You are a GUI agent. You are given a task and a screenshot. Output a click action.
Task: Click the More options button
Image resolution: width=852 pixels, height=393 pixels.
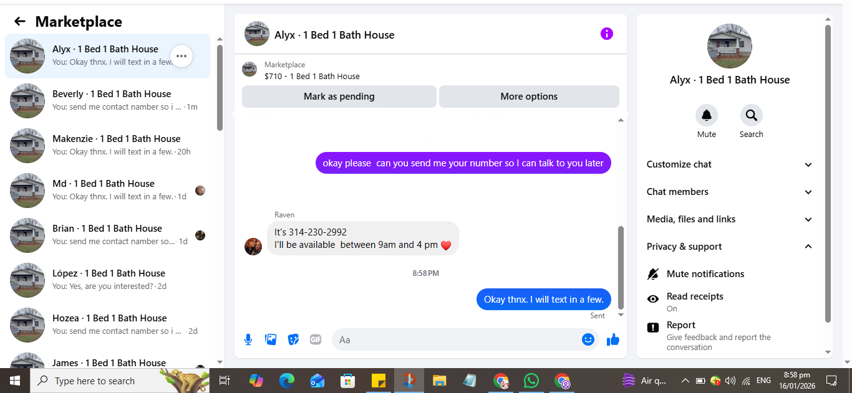[x=529, y=97]
